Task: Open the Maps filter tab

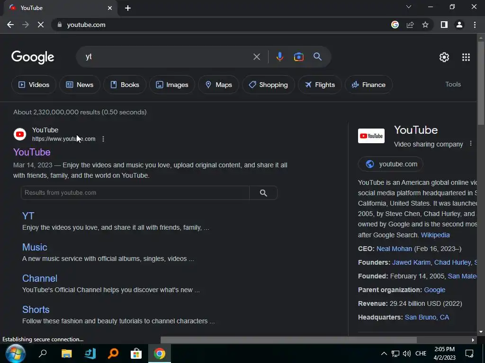Action: pos(218,85)
